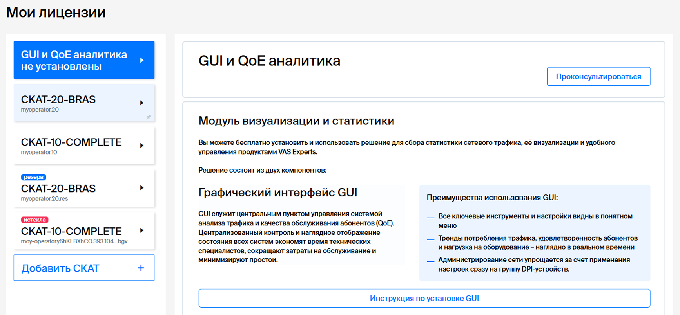Image resolution: width=680 pixels, height=315 pixels.
Task: Open СКАТ-10-COMPLETE myoperator.10 license
Action: coord(84,146)
